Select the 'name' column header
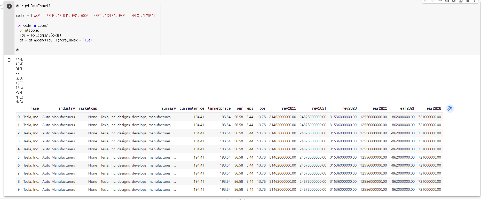 click(35, 108)
